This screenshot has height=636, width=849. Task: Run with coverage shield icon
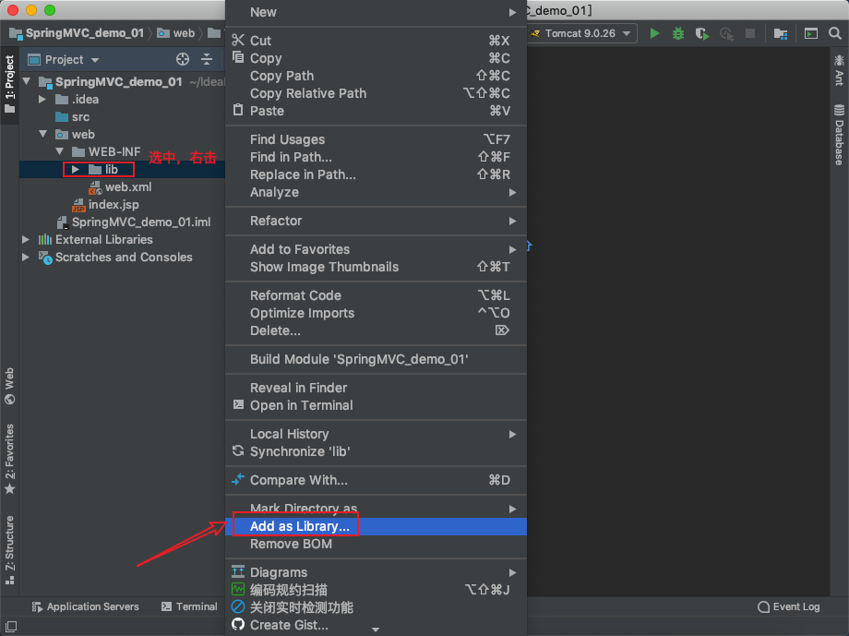(701, 33)
